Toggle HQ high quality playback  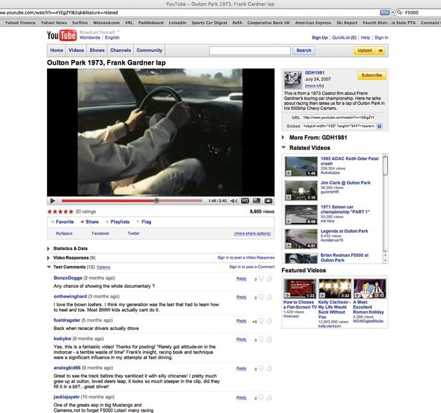click(x=245, y=201)
